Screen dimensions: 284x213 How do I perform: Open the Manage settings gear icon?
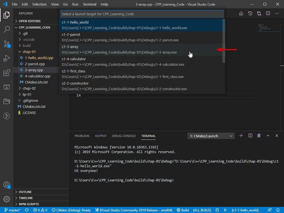(7, 199)
